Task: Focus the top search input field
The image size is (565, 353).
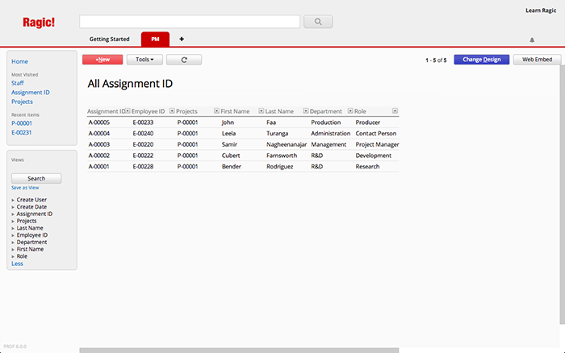Action: 190,22
